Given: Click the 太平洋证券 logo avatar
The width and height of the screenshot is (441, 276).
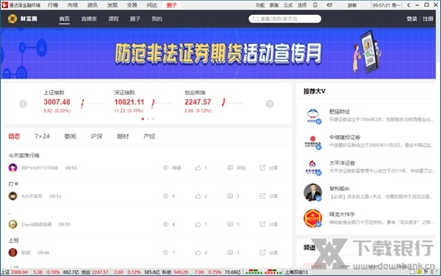Looking at the screenshot, I should [313, 167].
